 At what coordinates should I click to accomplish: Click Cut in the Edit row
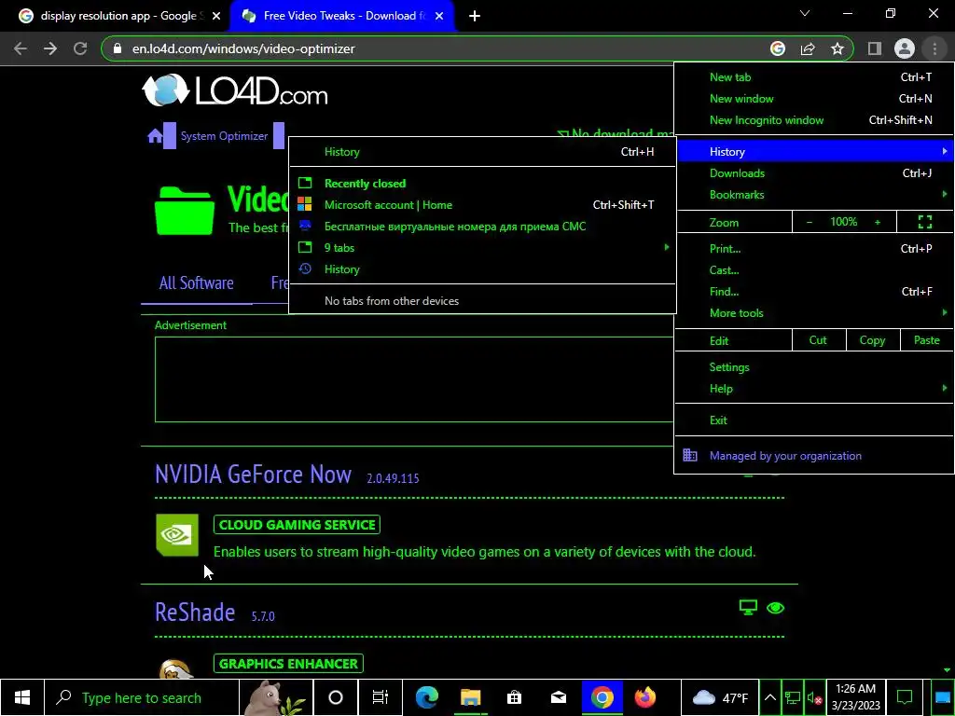pyautogui.click(x=818, y=340)
